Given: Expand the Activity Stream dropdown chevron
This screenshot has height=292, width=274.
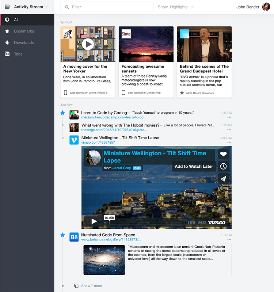Looking at the screenshot, I should coord(47,7).
